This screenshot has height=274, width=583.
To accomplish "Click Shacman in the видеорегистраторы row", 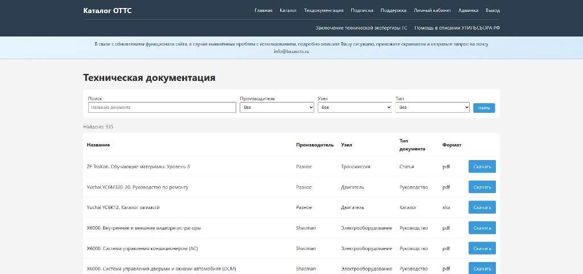I will [306, 228].
